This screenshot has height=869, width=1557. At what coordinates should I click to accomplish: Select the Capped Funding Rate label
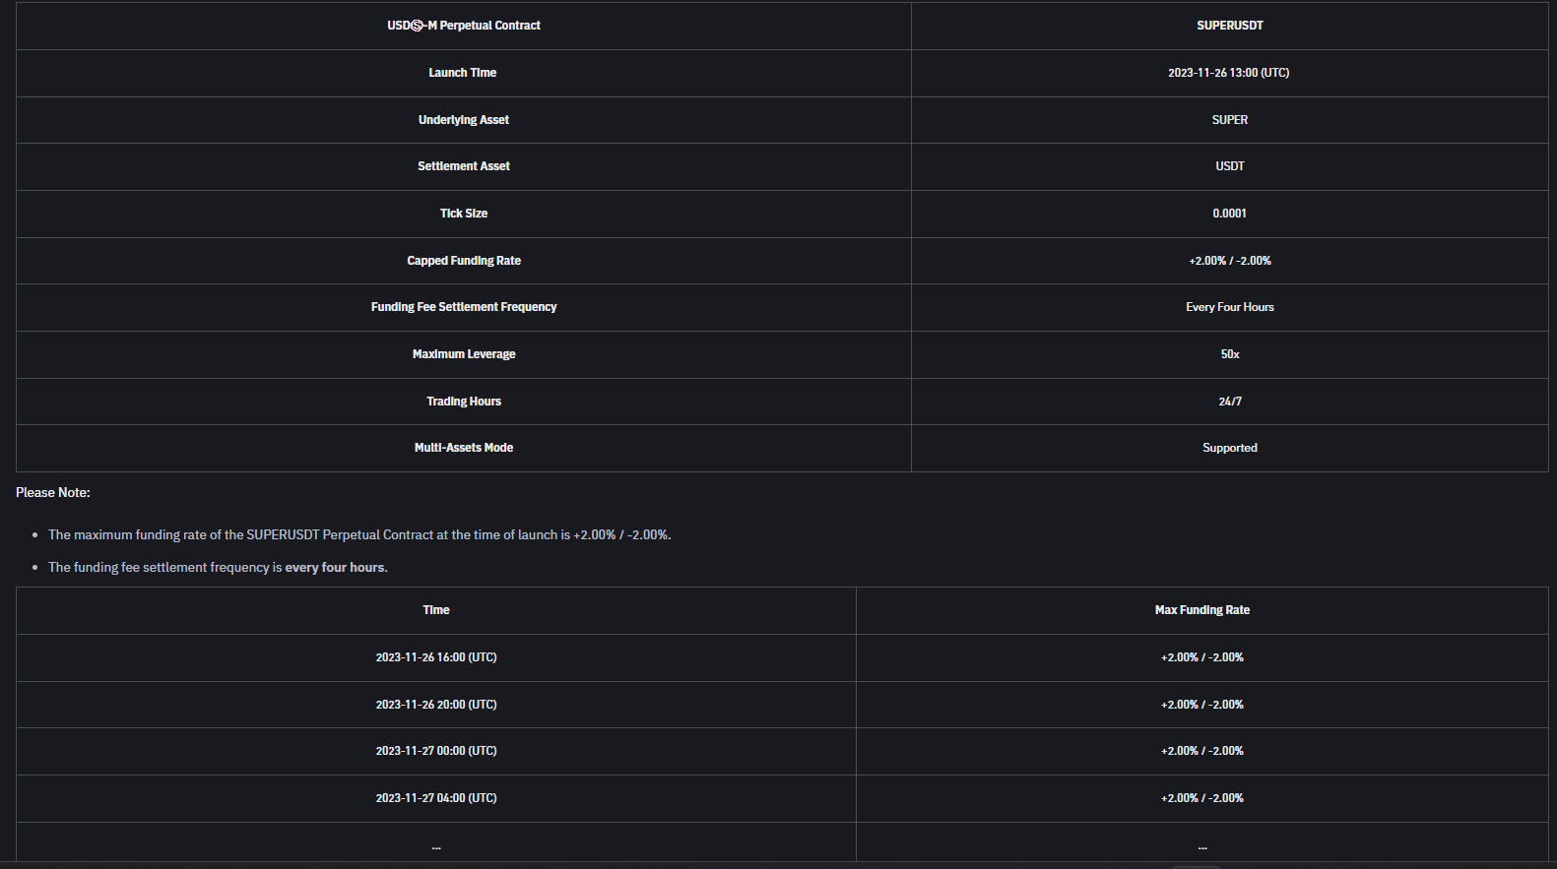[x=464, y=261]
